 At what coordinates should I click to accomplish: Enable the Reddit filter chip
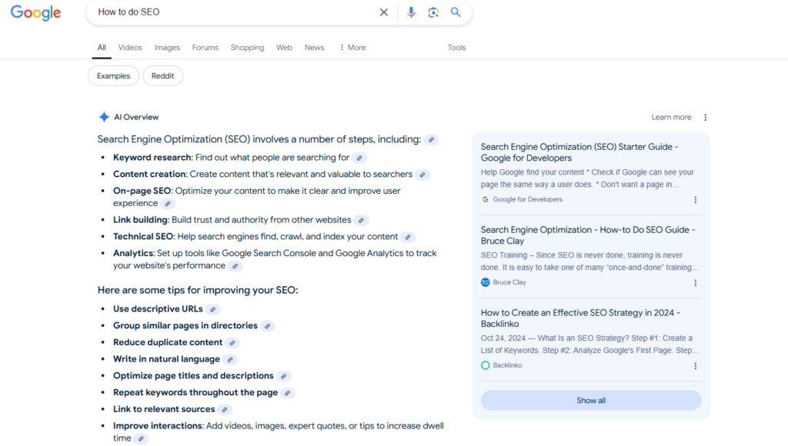coord(162,75)
